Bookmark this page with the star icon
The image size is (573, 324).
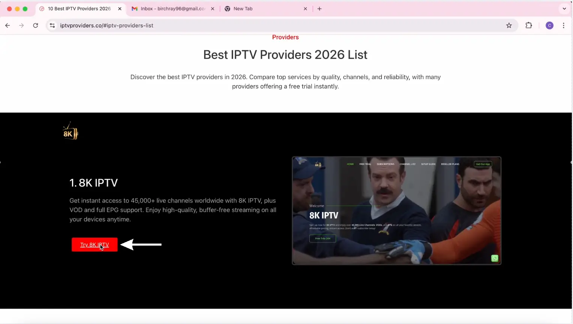(x=509, y=25)
